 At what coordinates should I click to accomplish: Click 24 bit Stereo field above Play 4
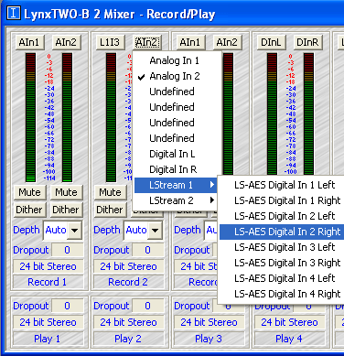289,322
